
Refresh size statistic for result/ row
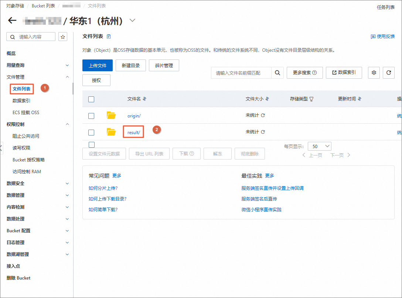263,132
